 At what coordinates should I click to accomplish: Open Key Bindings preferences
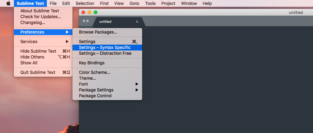coord(107,63)
